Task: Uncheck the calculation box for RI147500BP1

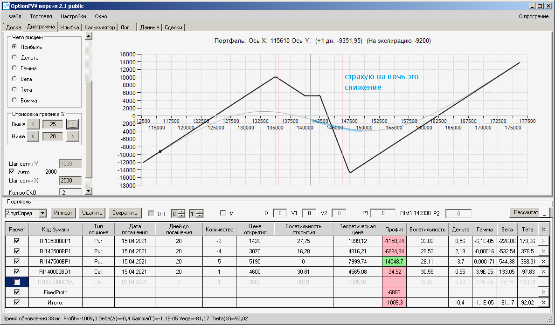Action: 17,261
